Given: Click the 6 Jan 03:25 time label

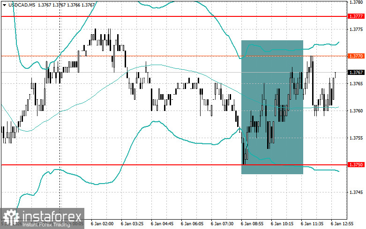Looking at the screenshot, I should point(132,224).
